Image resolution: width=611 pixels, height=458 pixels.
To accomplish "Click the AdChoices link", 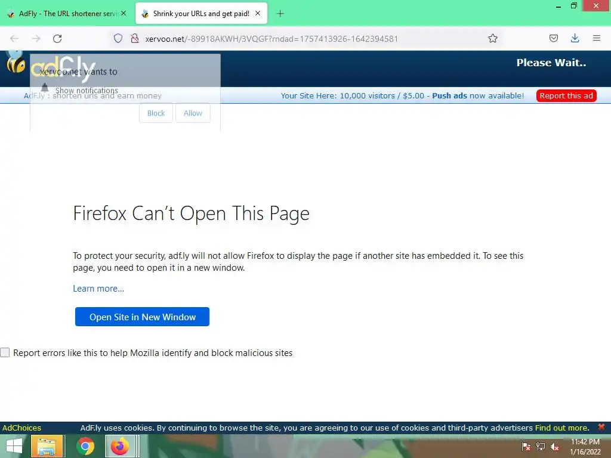I will coord(21,428).
